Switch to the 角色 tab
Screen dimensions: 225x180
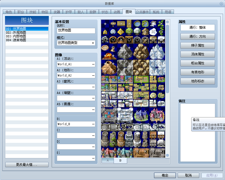[x=9, y=12]
